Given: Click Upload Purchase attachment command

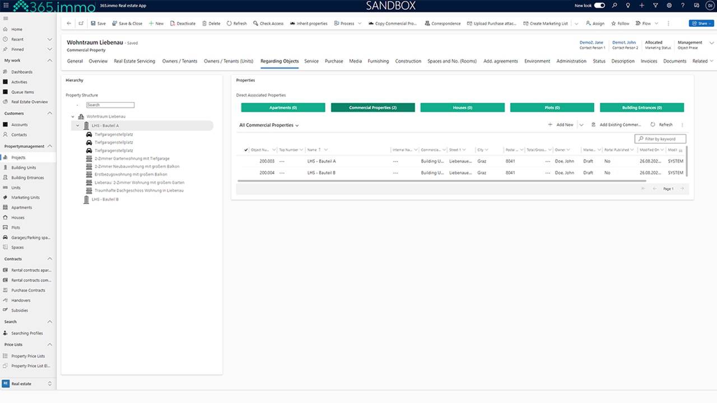Looking at the screenshot, I should point(492,24).
